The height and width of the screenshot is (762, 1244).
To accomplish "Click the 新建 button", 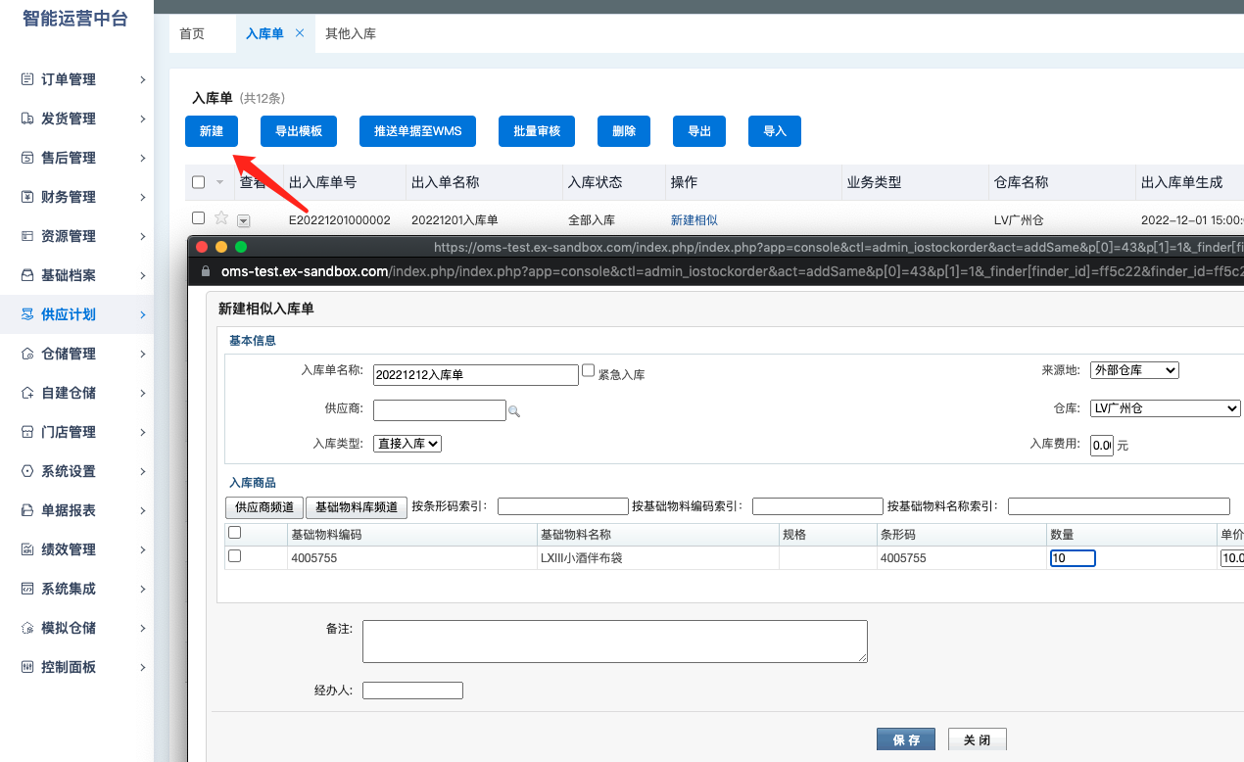I will pyautogui.click(x=212, y=131).
